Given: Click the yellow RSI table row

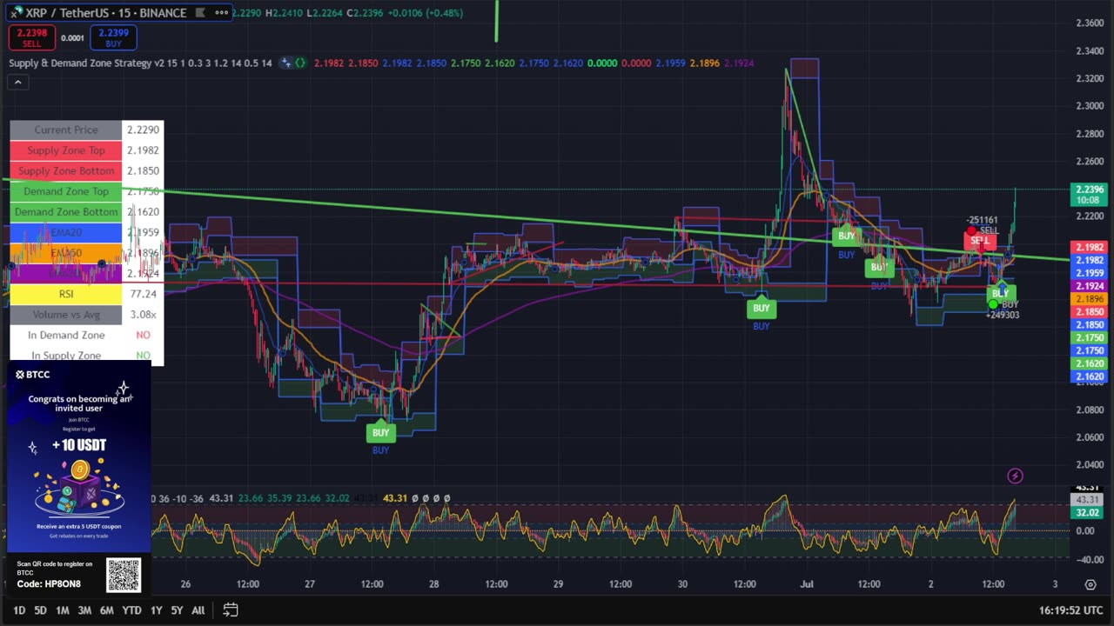Looking at the screenshot, I should pyautogui.click(x=86, y=294).
